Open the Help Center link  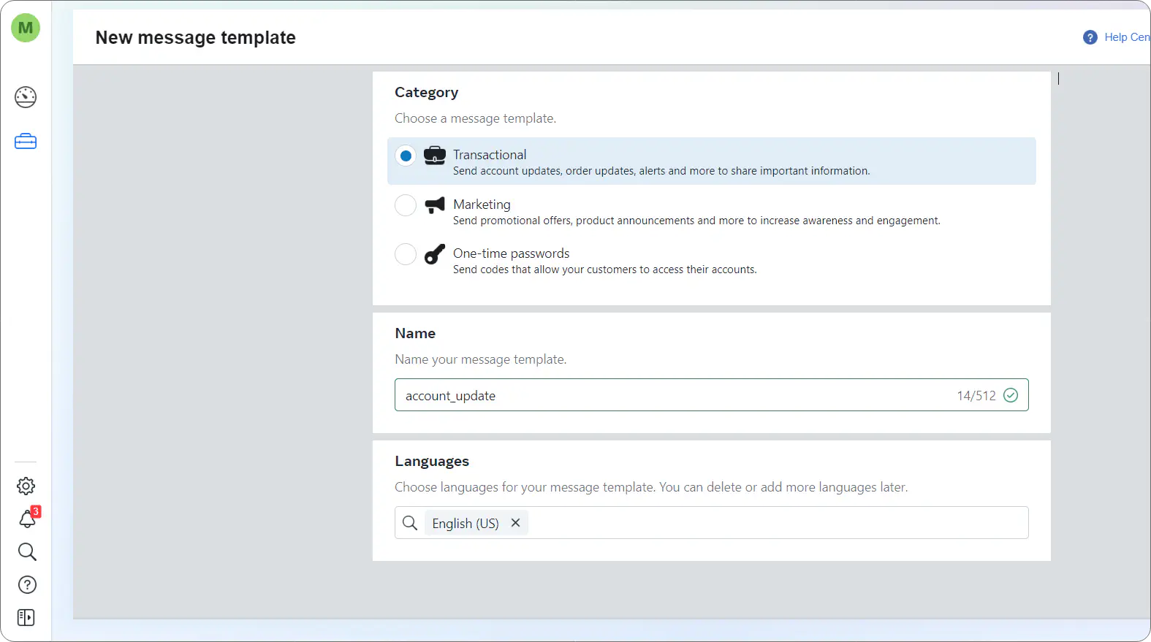click(x=1127, y=37)
